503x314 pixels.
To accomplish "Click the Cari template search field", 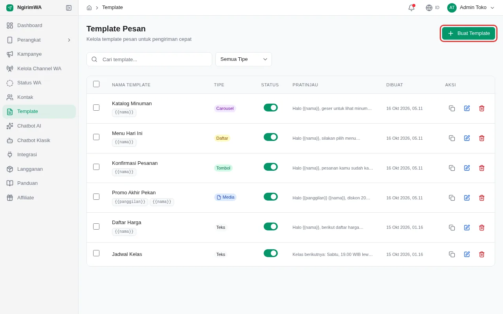I will [149, 59].
